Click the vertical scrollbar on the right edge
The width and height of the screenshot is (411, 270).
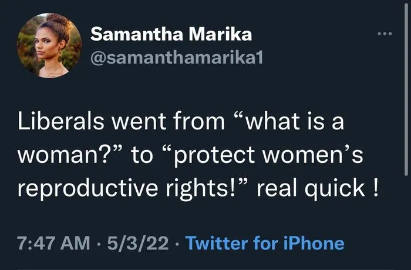pos(406,118)
